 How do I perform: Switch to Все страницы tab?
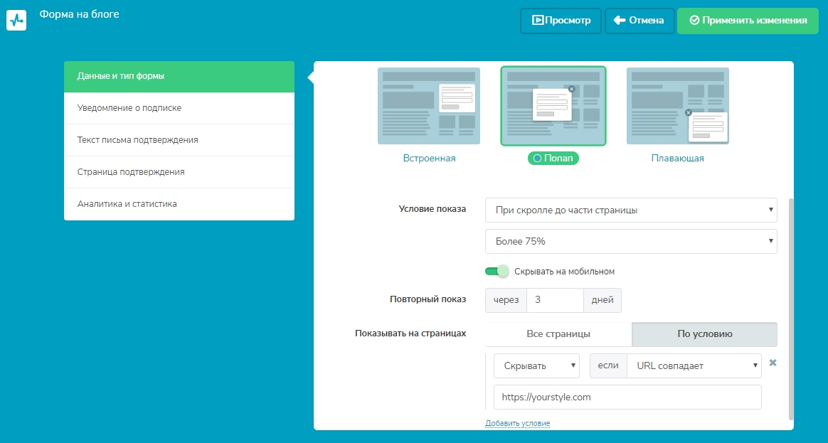click(x=558, y=334)
